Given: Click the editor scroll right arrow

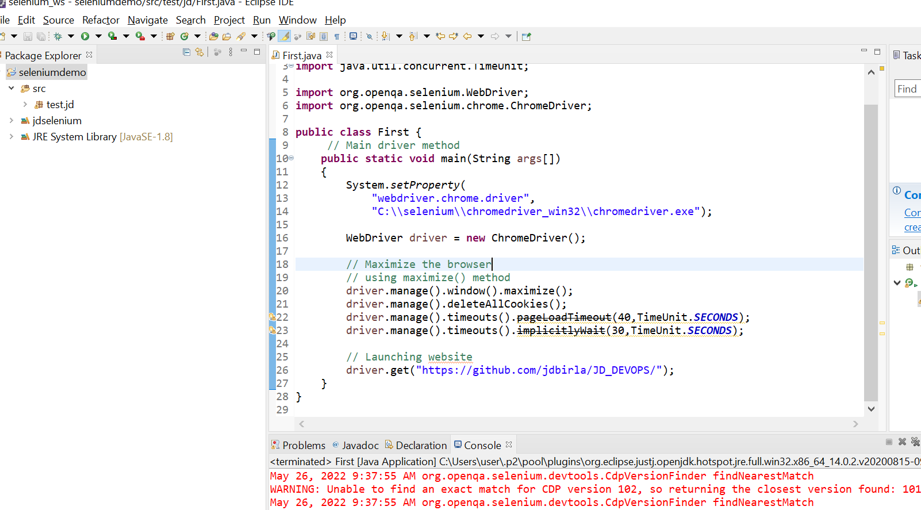Looking at the screenshot, I should pos(855,424).
